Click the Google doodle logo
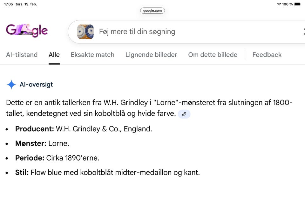The width and height of the screenshot is (305, 212). (x=27, y=30)
